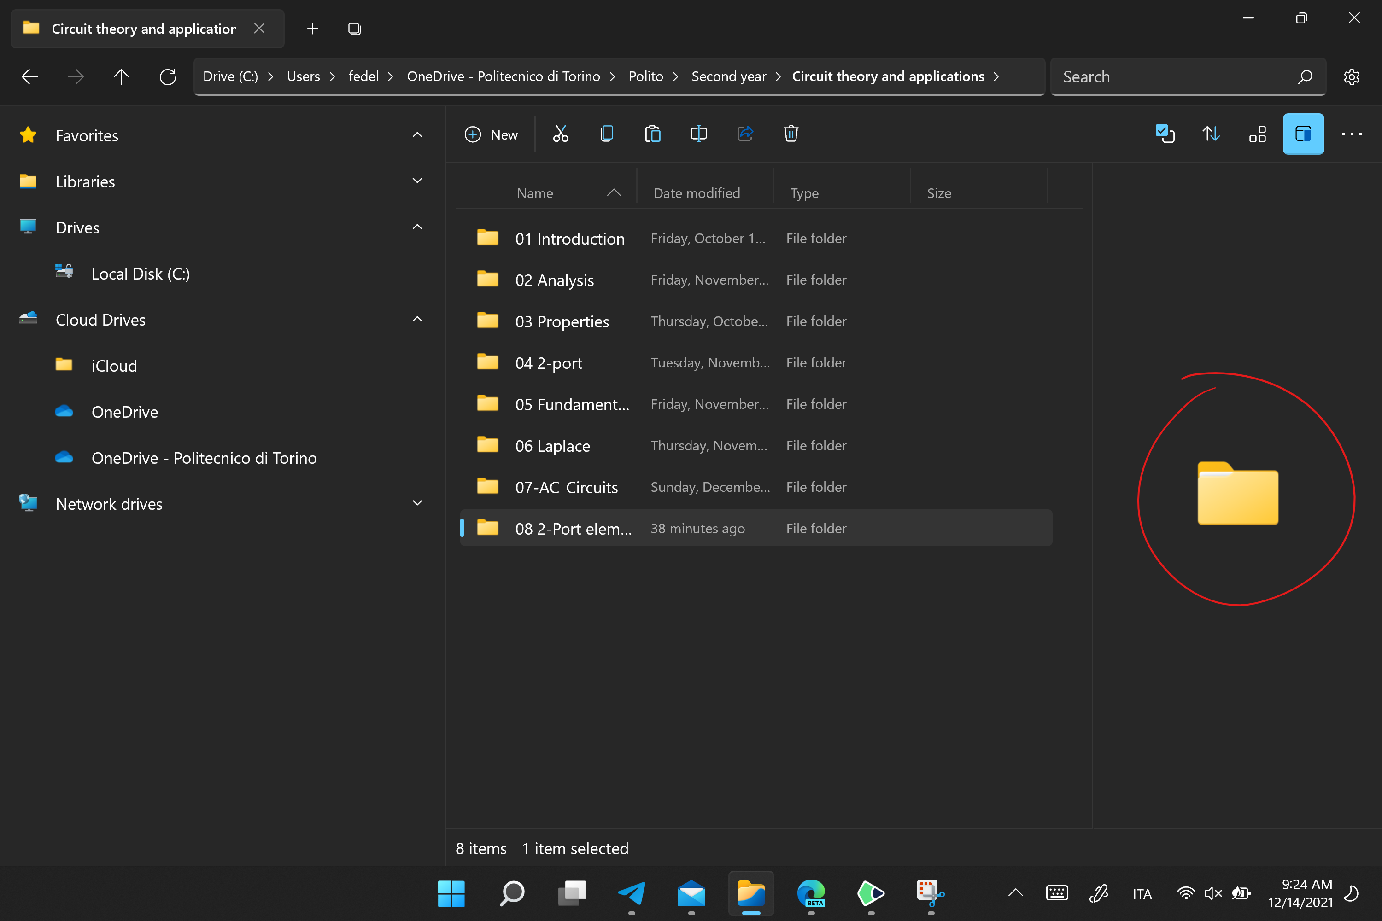This screenshot has height=921, width=1382.
Task: Toggle the selection options icon
Action: (1165, 134)
